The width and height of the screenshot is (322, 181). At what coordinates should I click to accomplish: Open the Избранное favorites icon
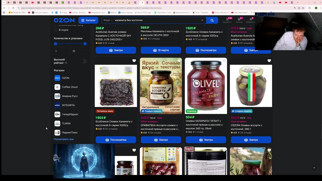(250, 20)
